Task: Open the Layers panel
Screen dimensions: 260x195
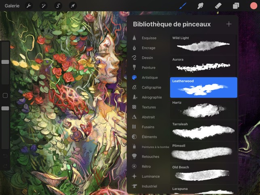Action: tap(236, 6)
